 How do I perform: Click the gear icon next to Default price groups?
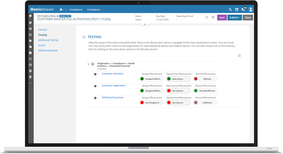coord(95,98)
